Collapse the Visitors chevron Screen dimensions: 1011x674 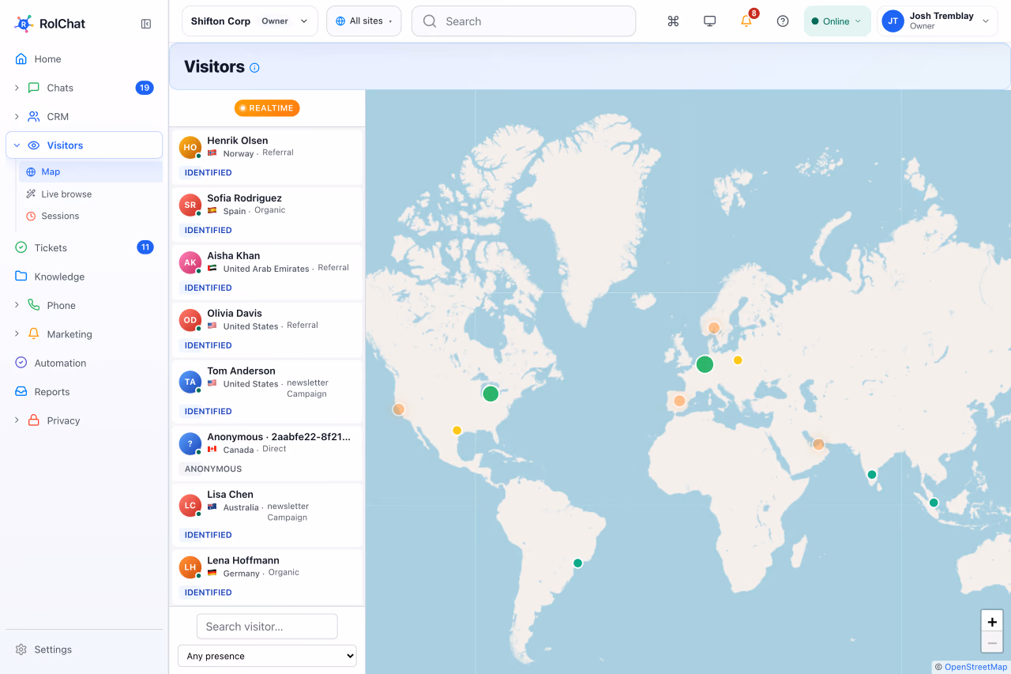17,145
